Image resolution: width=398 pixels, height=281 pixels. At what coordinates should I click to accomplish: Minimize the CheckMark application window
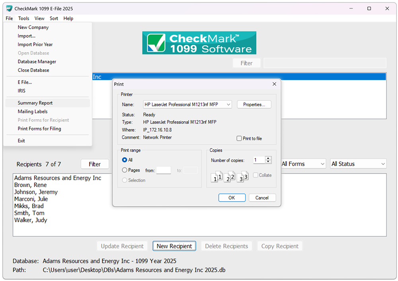[351, 8]
